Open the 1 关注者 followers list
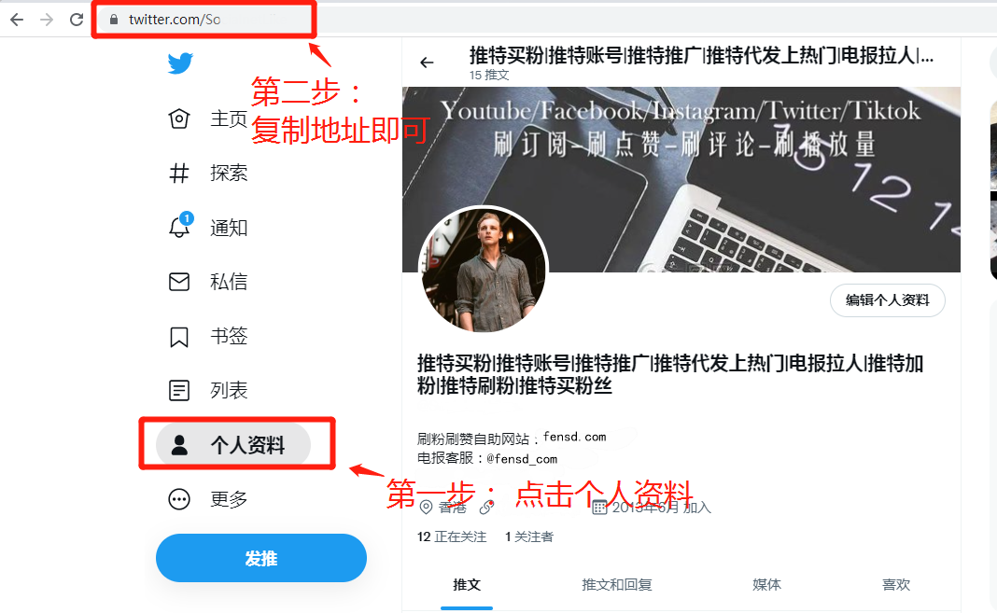Viewport: 997px width, 613px height. [529, 536]
